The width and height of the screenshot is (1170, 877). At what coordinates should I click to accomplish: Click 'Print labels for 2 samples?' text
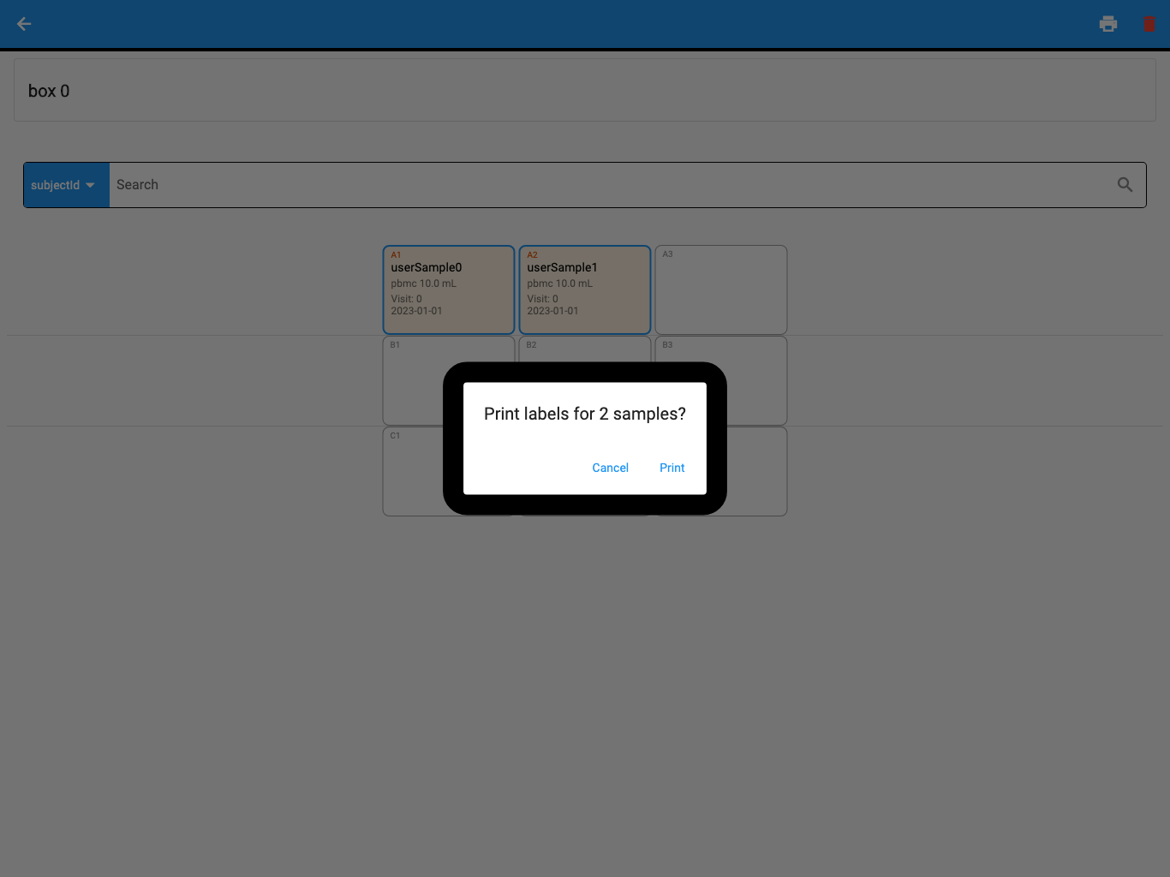[585, 414]
